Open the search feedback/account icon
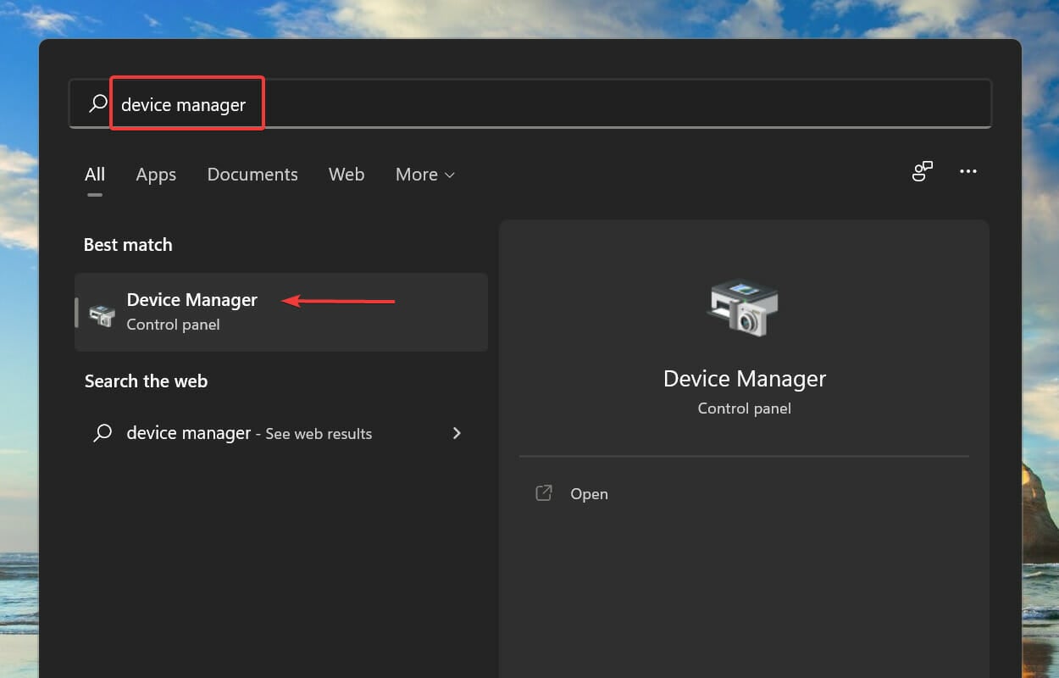Viewport: 1059px width, 678px height. point(923,171)
